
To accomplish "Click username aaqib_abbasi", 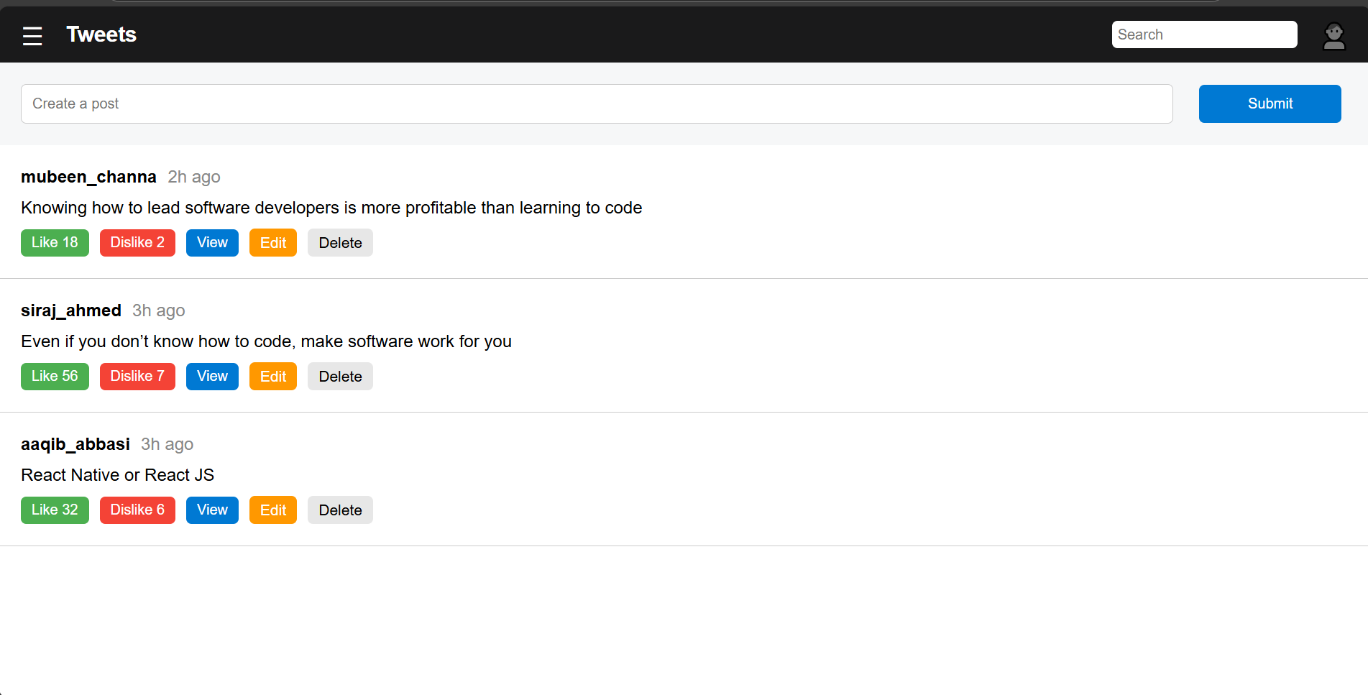I will point(75,444).
